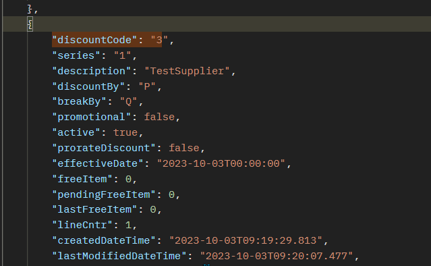Click the "discountBy" key
431x266 pixels.
88,86
